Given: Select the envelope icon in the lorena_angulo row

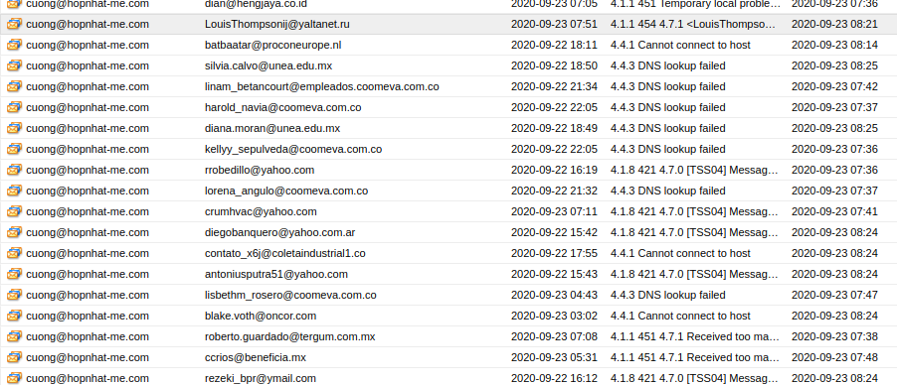Looking at the screenshot, I should pos(14,191).
